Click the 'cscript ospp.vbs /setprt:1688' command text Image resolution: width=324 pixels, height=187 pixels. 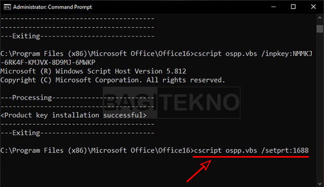coord(251,151)
